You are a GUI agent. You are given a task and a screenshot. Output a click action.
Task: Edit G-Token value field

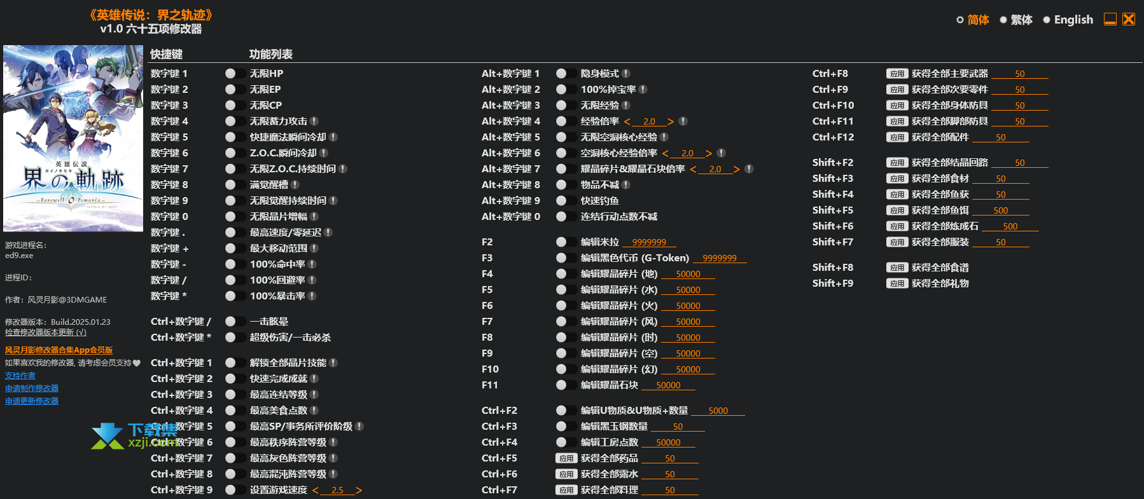click(720, 258)
